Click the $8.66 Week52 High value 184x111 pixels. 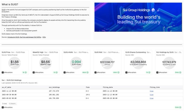pyautogui.click(x=45, y=62)
